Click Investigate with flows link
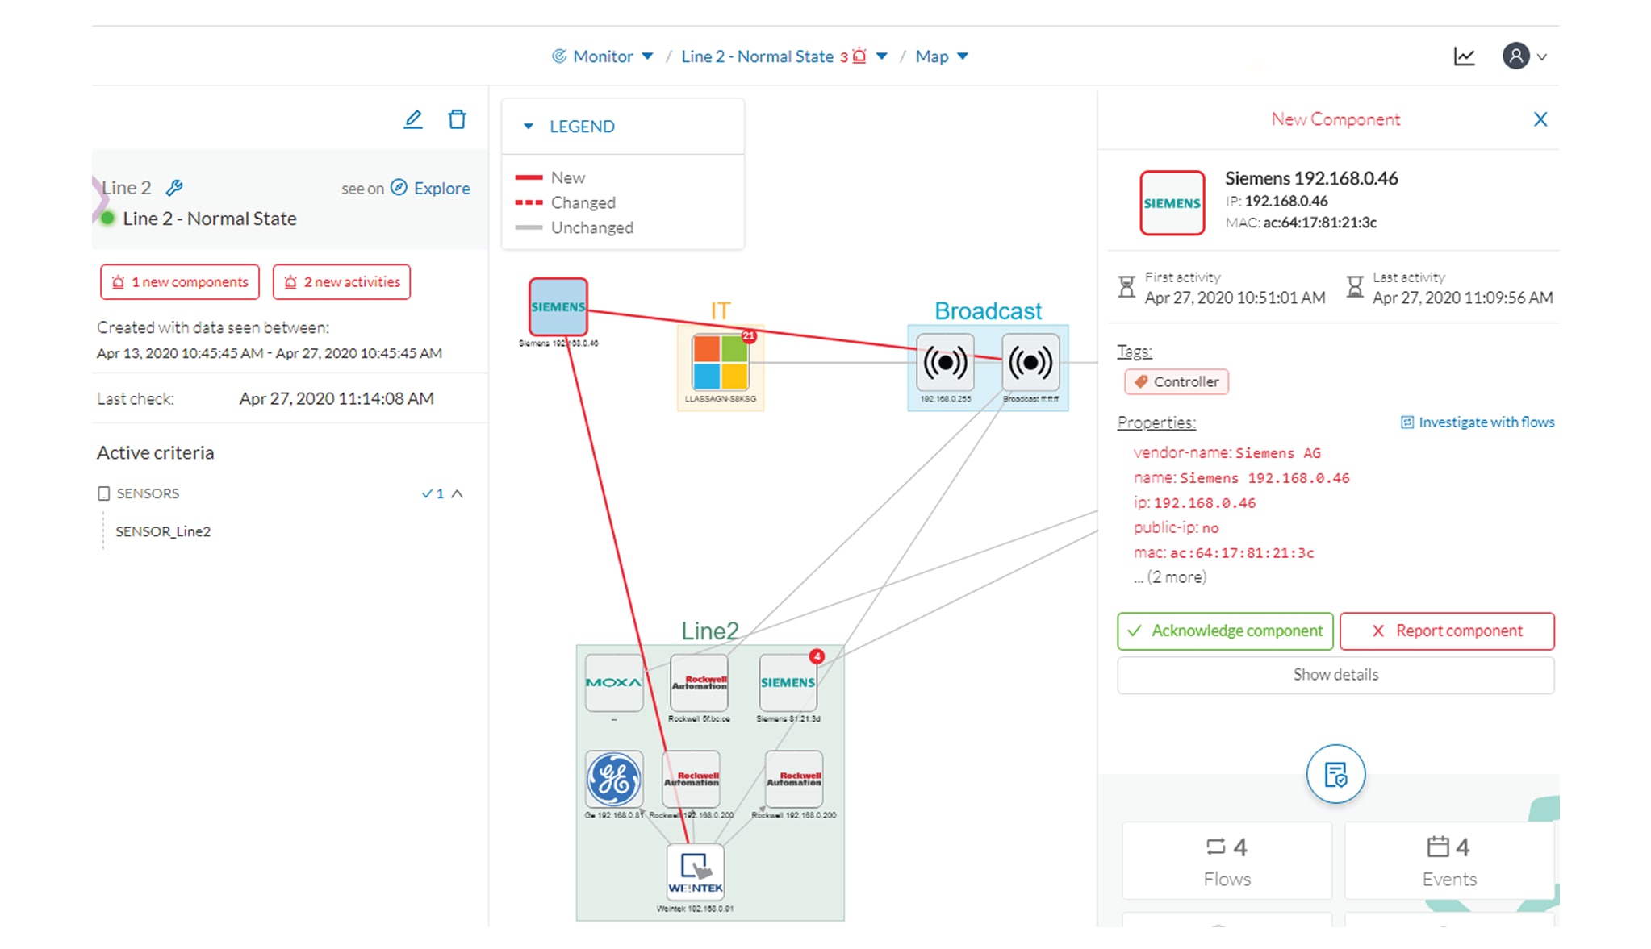The width and height of the screenshot is (1651, 949). [x=1478, y=422]
